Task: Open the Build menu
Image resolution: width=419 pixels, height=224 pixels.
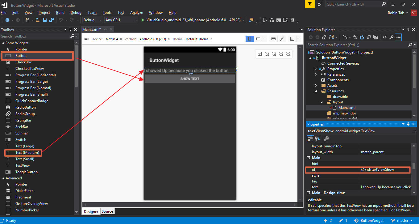Action: (x=60, y=13)
